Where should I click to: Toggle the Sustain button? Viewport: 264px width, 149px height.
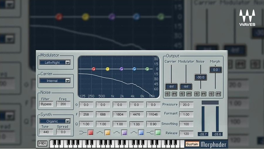pyautogui.click(x=192, y=144)
